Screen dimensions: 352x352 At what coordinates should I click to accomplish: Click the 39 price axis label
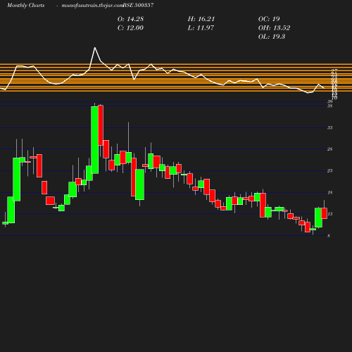point(330,101)
